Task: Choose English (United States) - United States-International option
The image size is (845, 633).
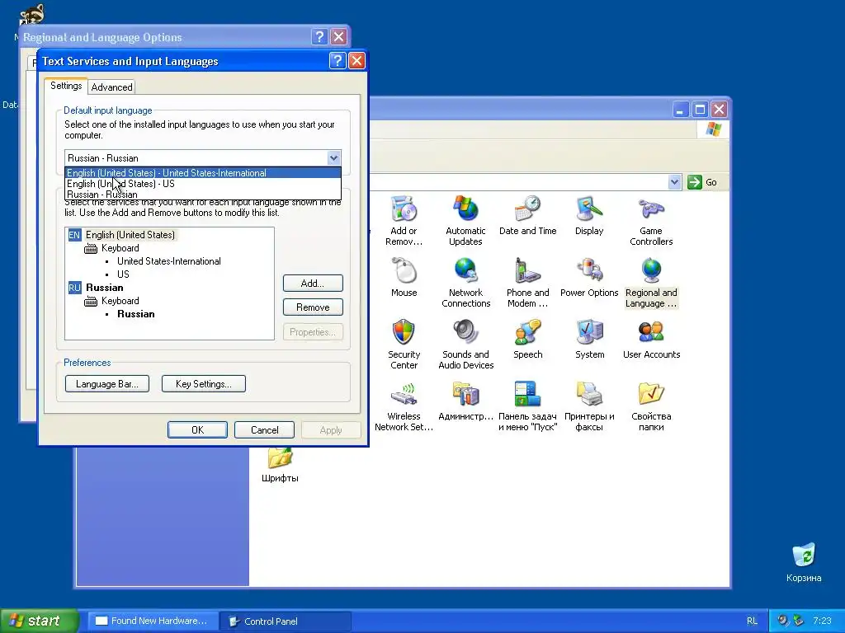Action: (x=203, y=173)
